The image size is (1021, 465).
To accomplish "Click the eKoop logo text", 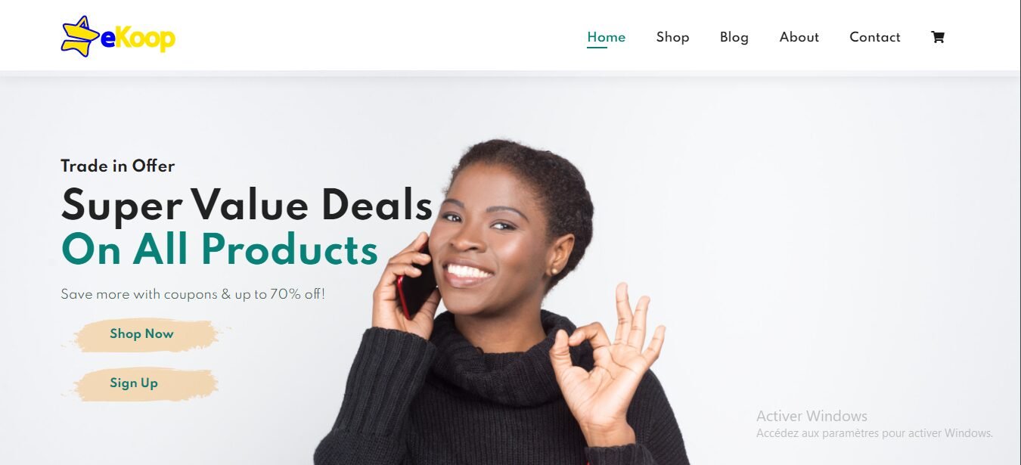I will click(x=138, y=38).
